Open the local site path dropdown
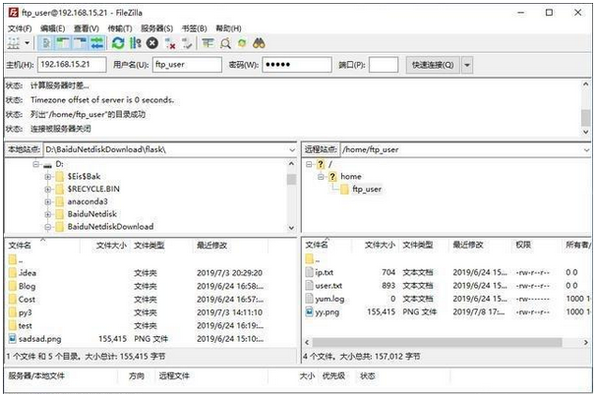The width and height of the screenshot is (596, 394). 291,149
